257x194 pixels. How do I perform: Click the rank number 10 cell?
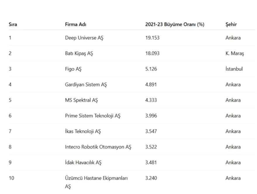[x=11, y=178]
